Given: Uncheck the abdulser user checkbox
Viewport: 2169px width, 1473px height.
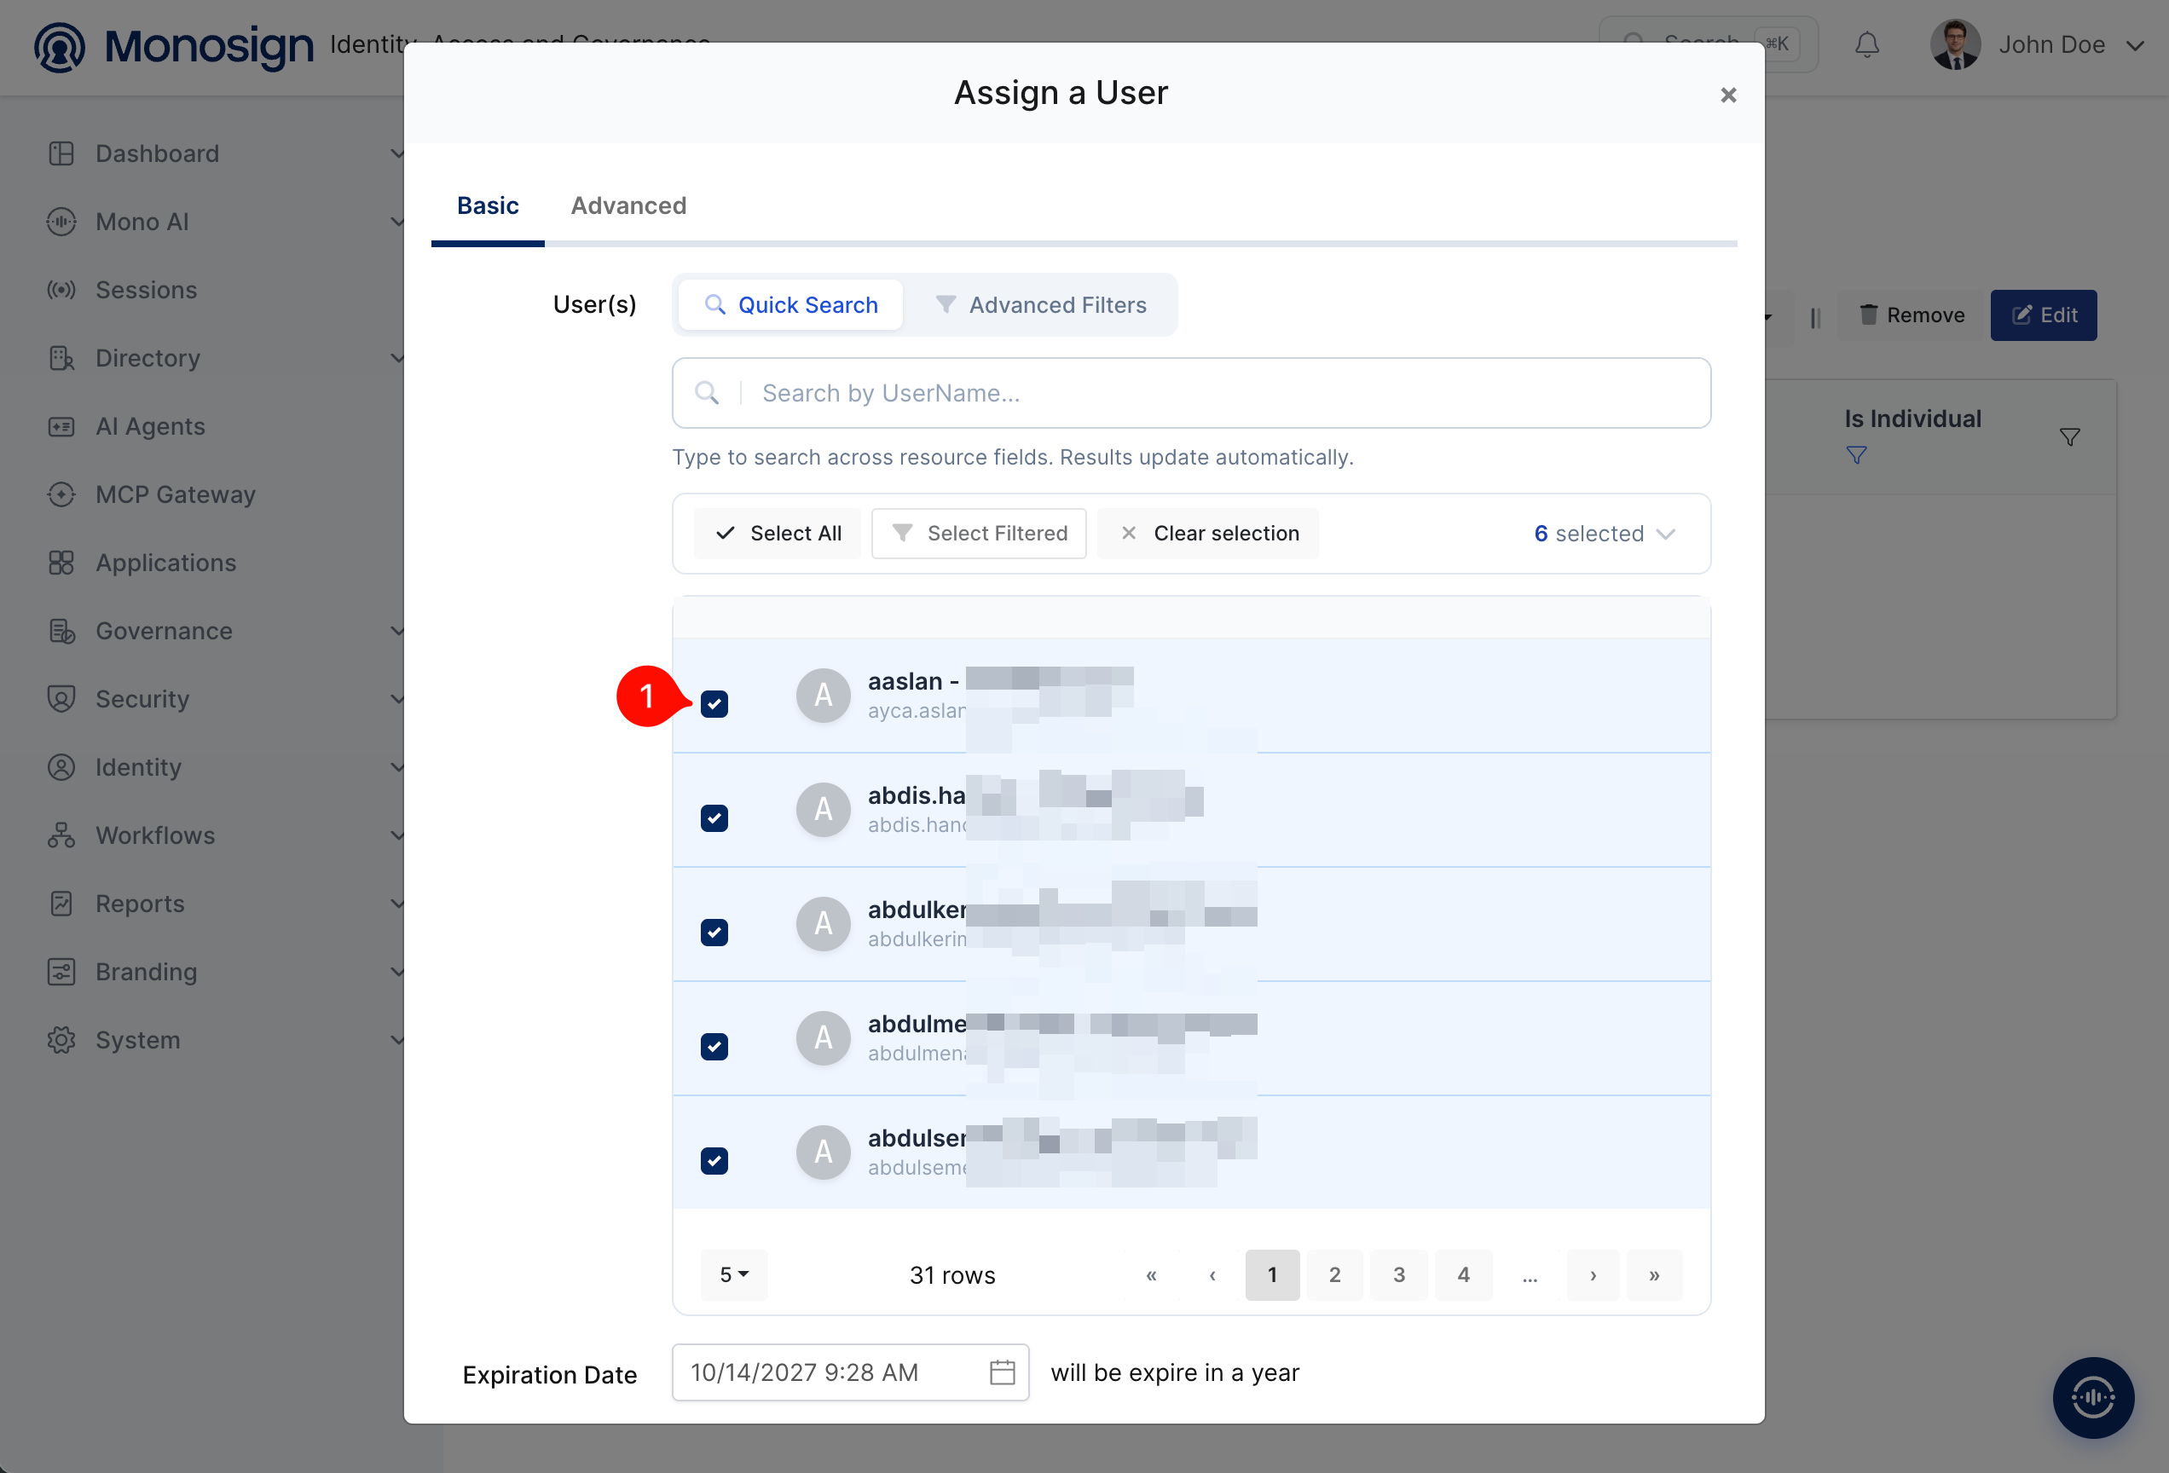Looking at the screenshot, I should point(714,1160).
